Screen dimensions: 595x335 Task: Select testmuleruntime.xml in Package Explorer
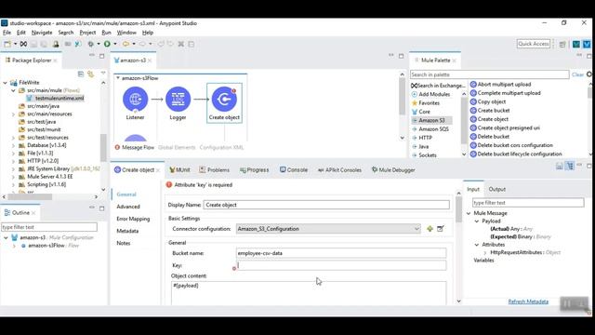click(59, 99)
